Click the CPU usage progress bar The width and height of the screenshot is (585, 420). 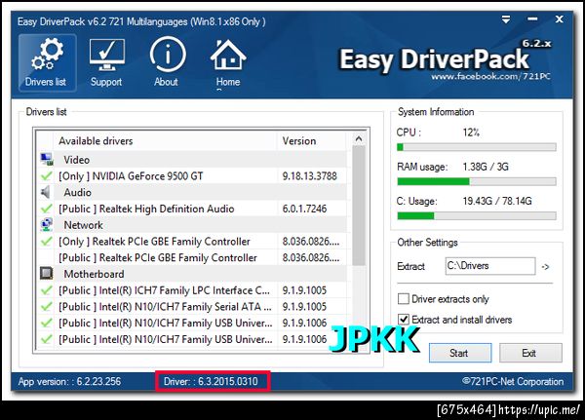477,147
